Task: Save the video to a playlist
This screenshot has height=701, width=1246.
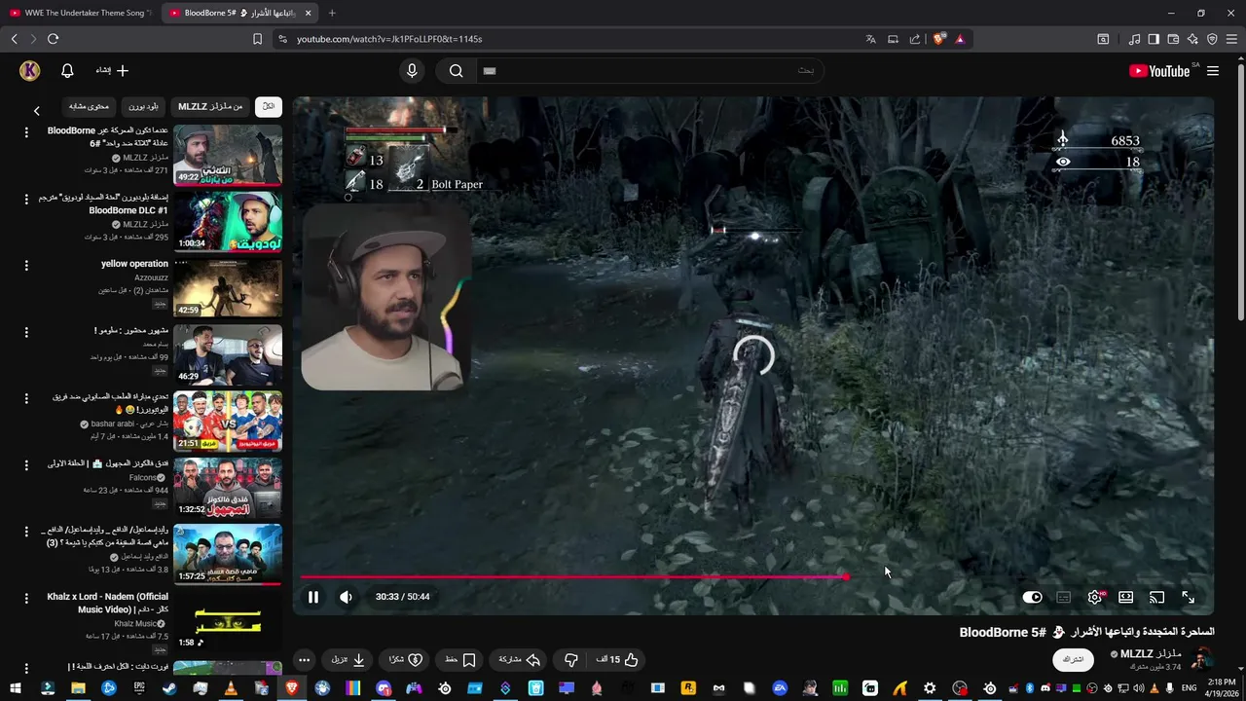Action: coord(460,659)
